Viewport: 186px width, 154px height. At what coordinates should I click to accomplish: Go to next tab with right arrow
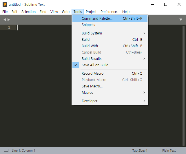click(8, 20)
